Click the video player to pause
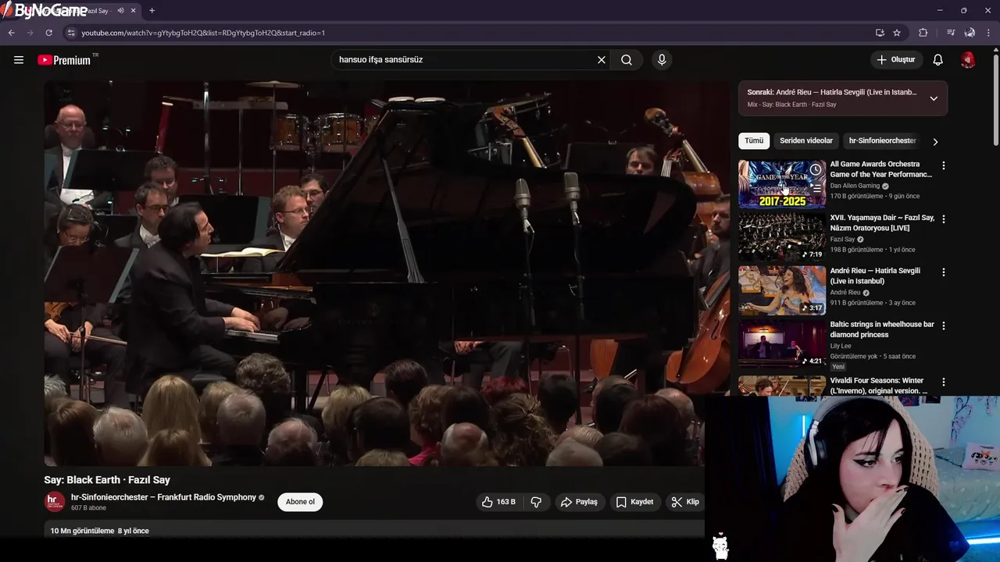1000x562 pixels. pyautogui.click(x=387, y=273)
